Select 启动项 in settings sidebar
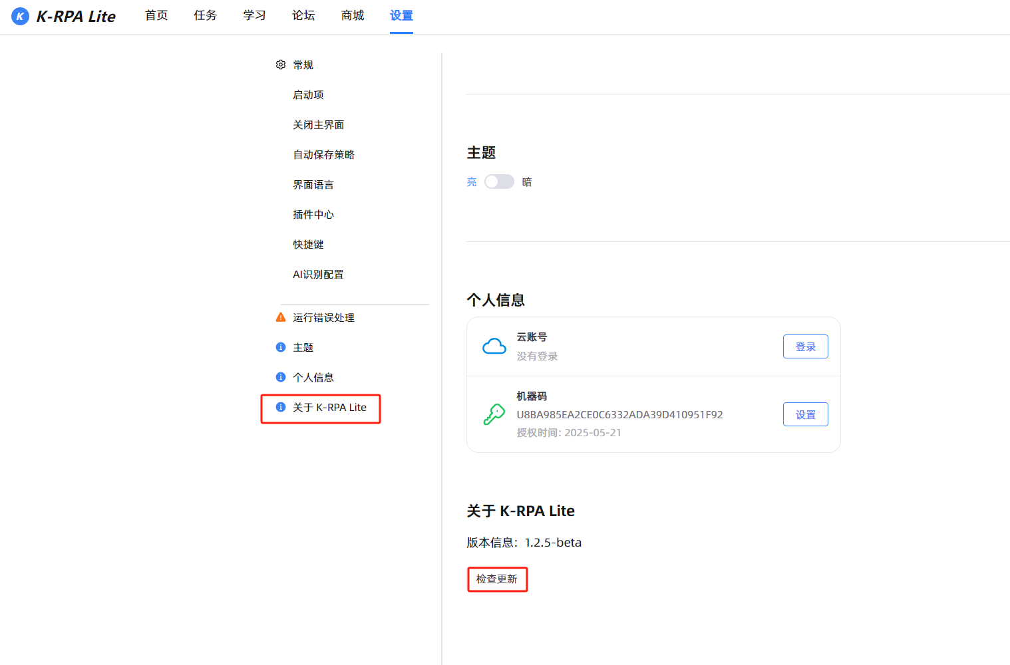Image resolution: width=1010 pixels, height=665 pixels. click(x=308, y=94)
